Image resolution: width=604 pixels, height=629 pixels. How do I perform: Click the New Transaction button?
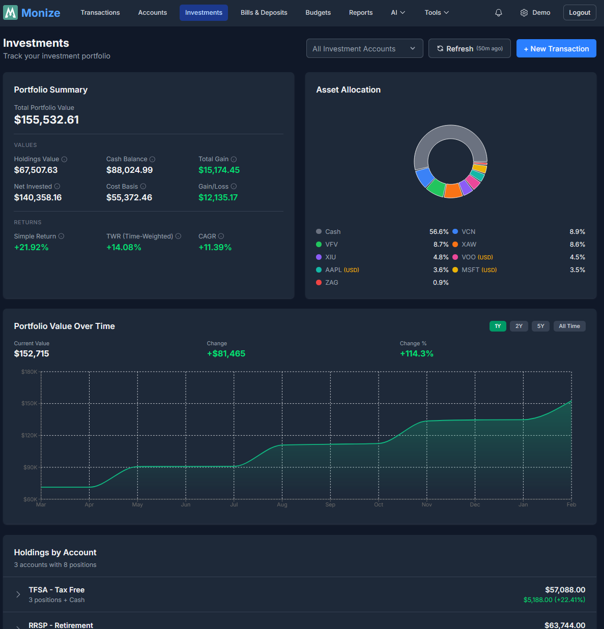point(556,48)
